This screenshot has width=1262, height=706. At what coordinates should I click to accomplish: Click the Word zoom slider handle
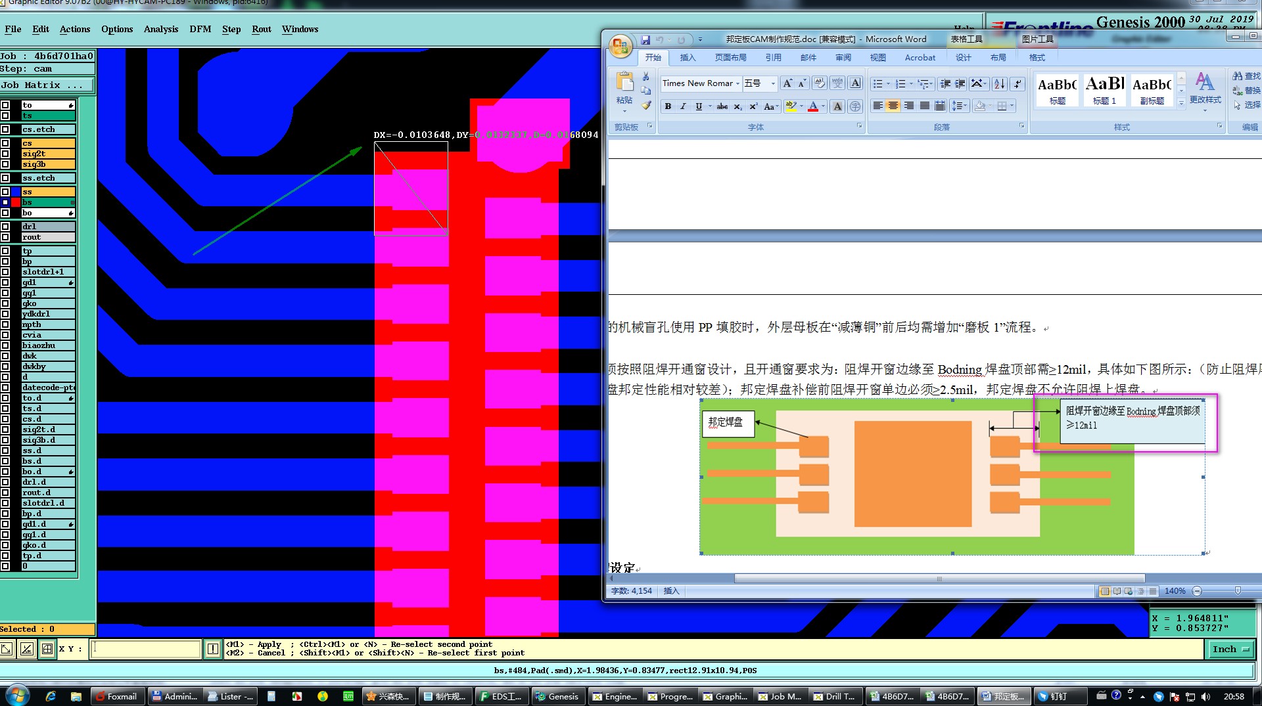point(1238,591)
